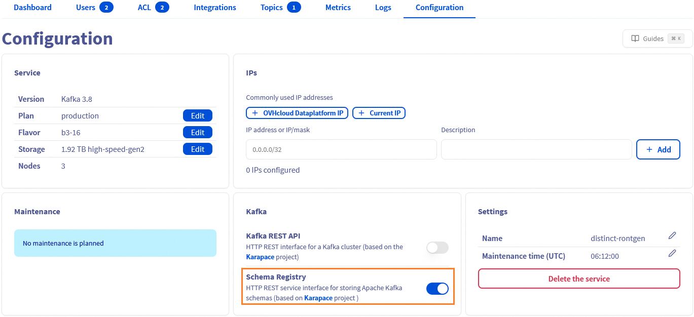
Task: Click the IP address or IP/mask input field
Action: 341,149
